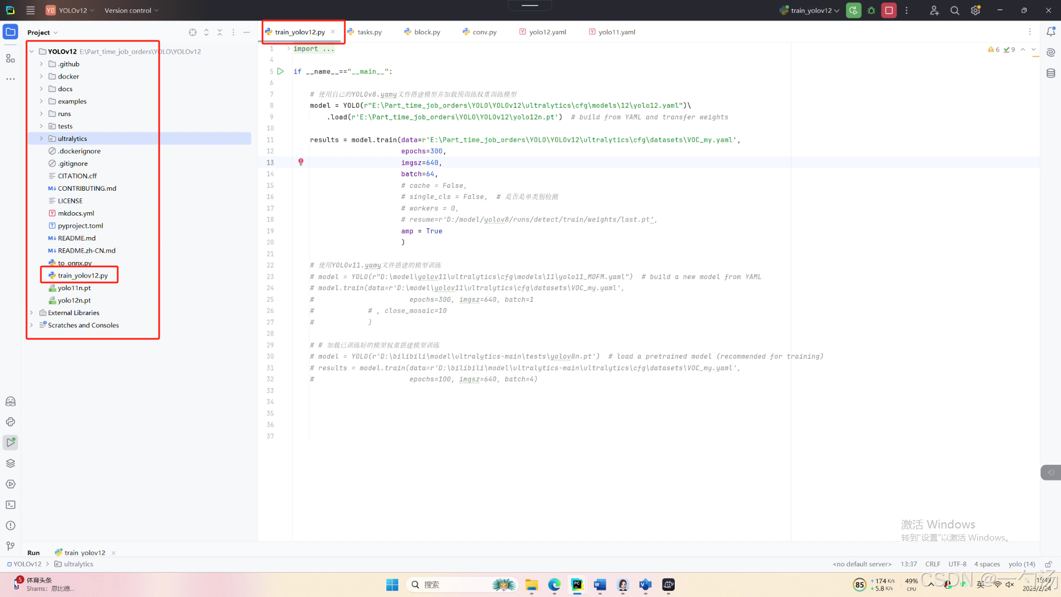Open the Notifications bell icon
This screenshot has height=597, width=1061.
coord(1051,32)
